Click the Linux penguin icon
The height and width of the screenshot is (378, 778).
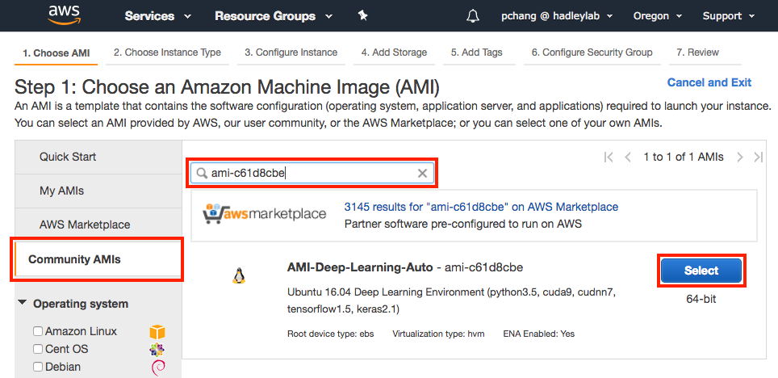click(x=239, y=275)
